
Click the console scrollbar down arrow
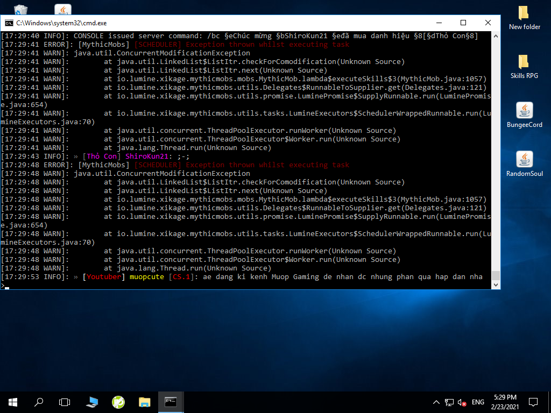496,285
